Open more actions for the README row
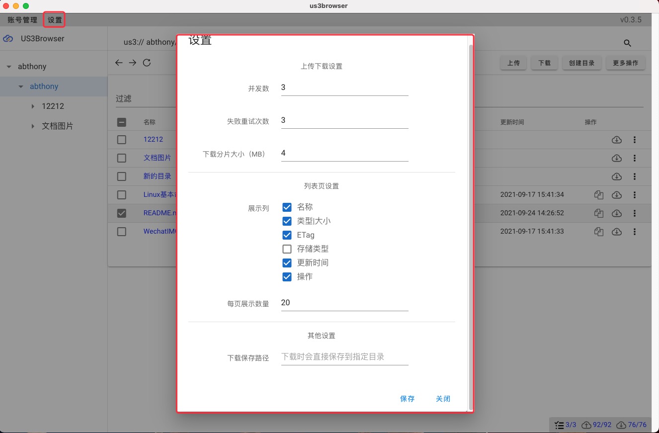The height and width of the screenshot is (433, 659). pyautogui.click(x=635, y=213)
